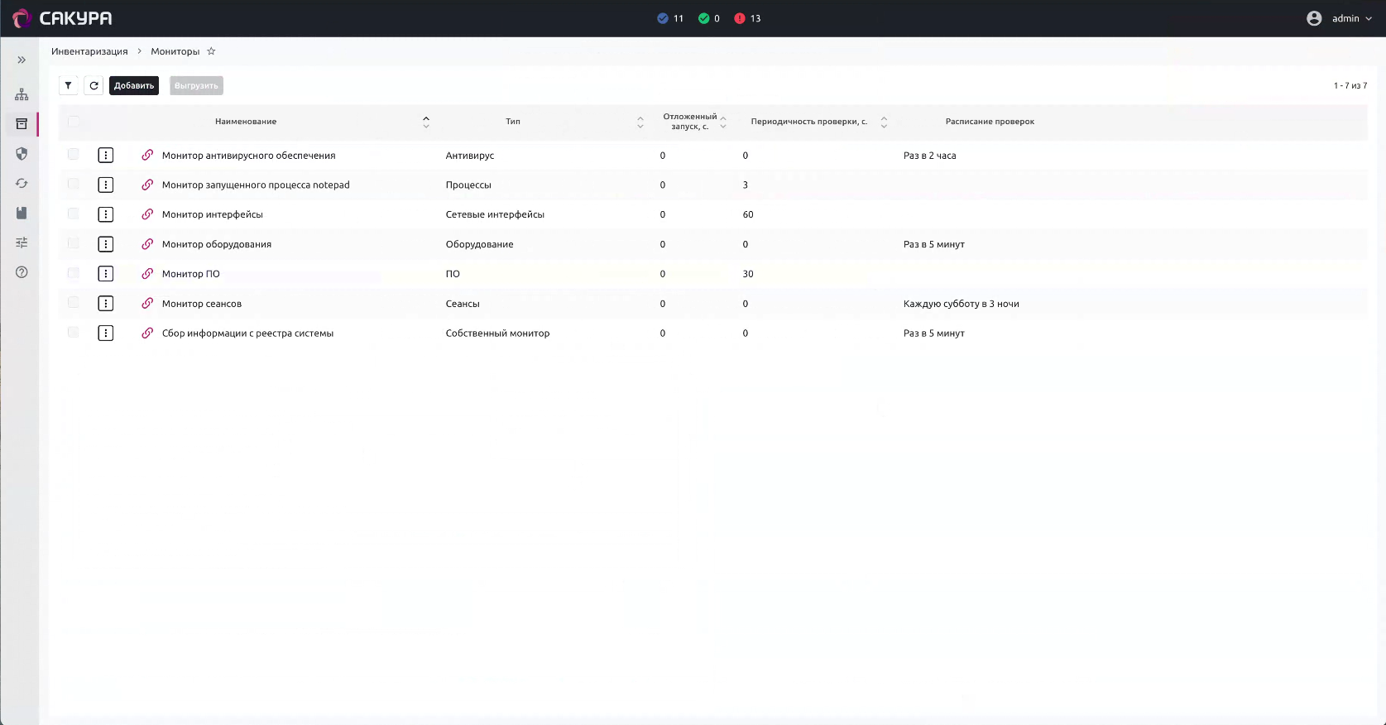This screenshot has width=1386, height=725.
Task: Open the network hierarchy sidebar section
Action: click(x=22, y=94)
